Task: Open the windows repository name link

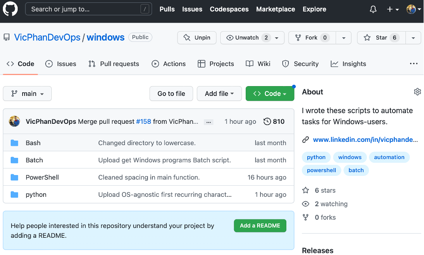Action: point(106,37)
